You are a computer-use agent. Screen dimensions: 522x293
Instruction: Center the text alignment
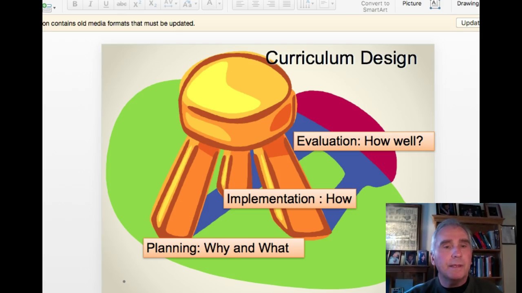[255, 4]
